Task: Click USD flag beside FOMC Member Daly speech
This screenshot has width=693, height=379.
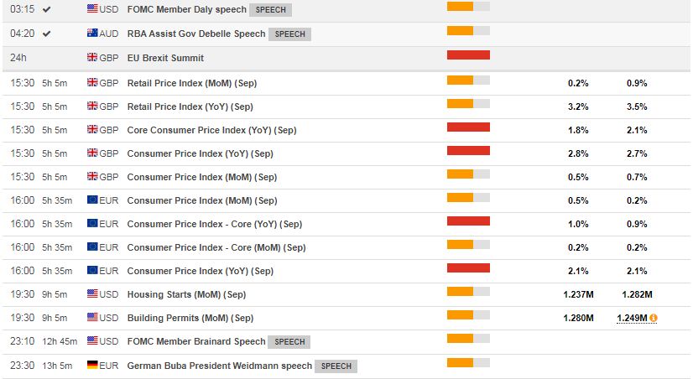Action: 92,9
